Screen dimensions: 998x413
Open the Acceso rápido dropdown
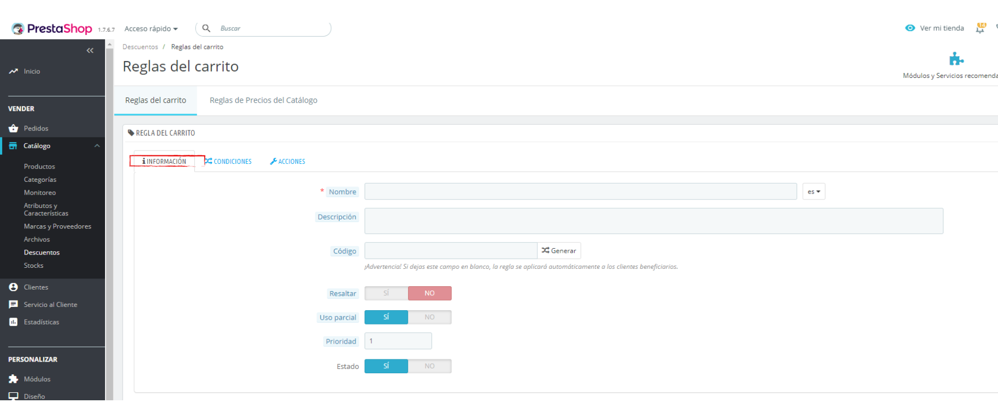pyautogui.click(x=151, y=29)
